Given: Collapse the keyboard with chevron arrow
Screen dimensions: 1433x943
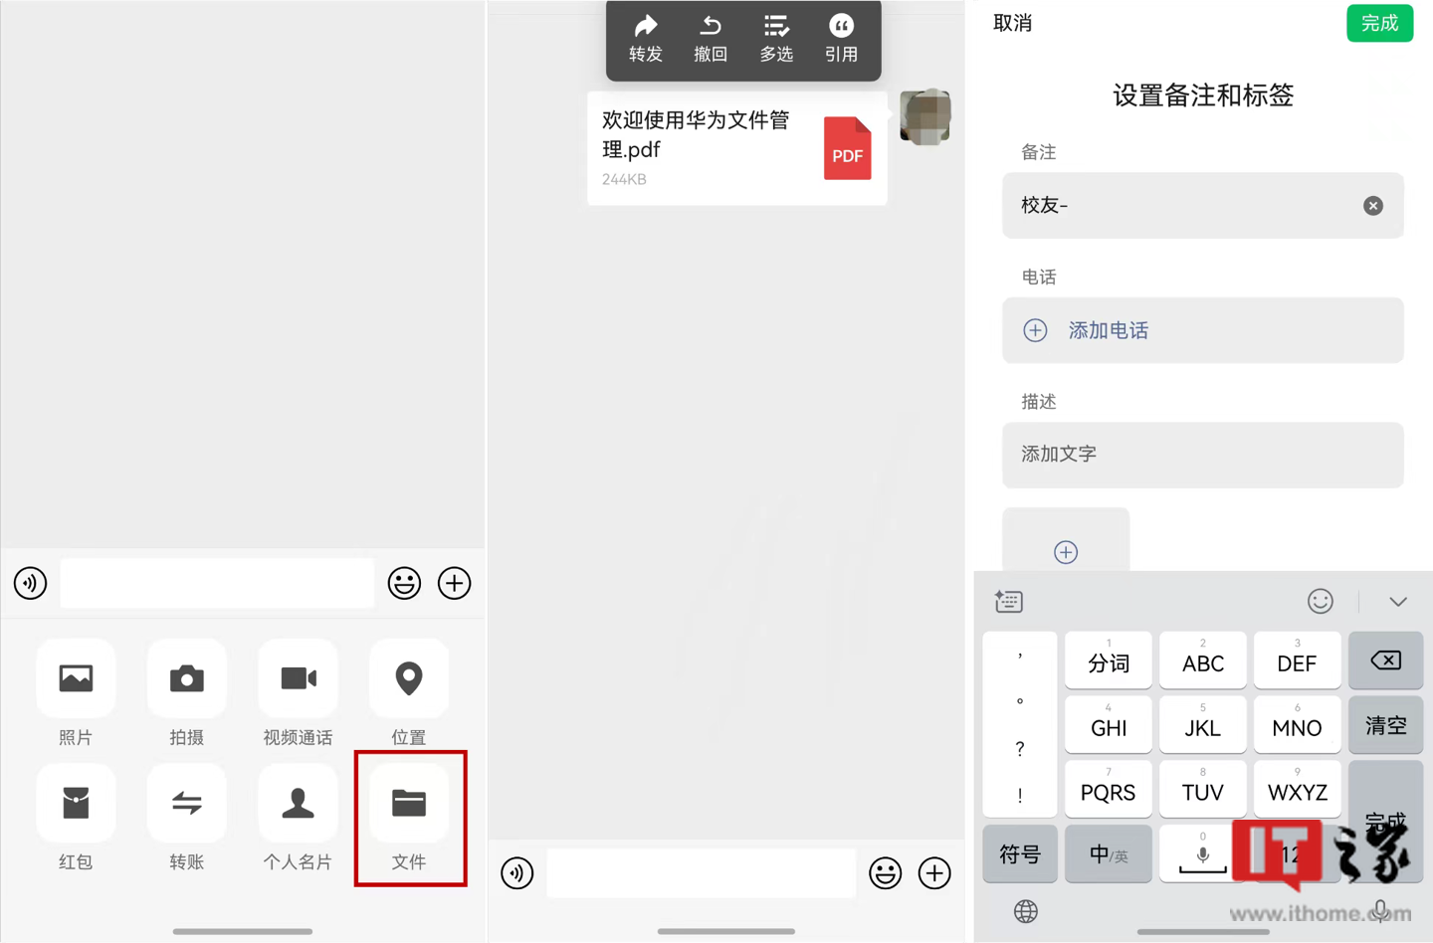Looking at the screenshot, I should click(x=1397, y=602).
